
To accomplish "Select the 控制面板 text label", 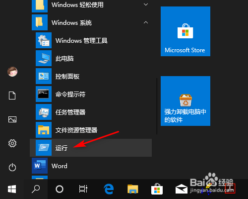I will coord(67,76).
